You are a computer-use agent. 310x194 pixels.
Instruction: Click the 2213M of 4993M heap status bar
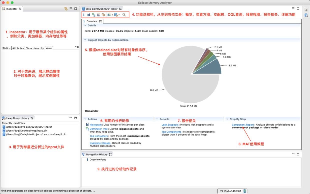point(230,191)
